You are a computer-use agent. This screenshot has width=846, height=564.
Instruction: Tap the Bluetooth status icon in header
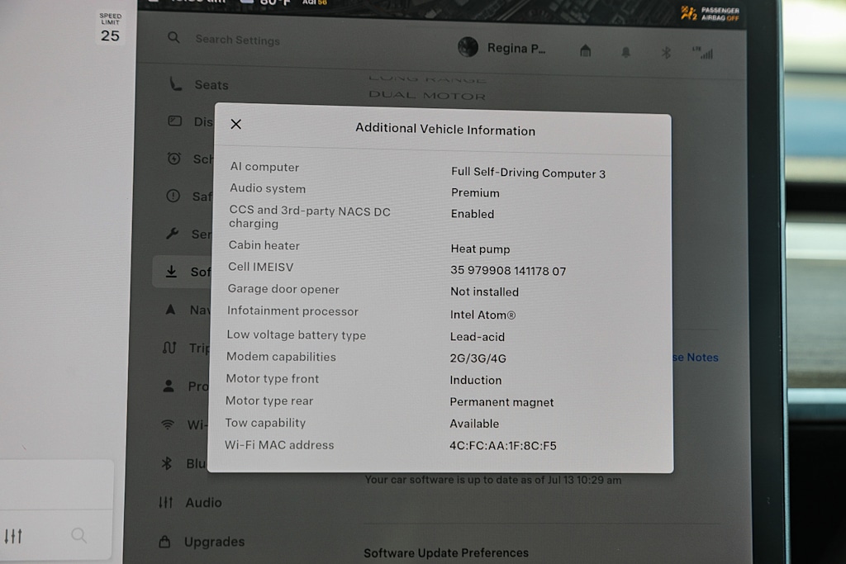666,52
